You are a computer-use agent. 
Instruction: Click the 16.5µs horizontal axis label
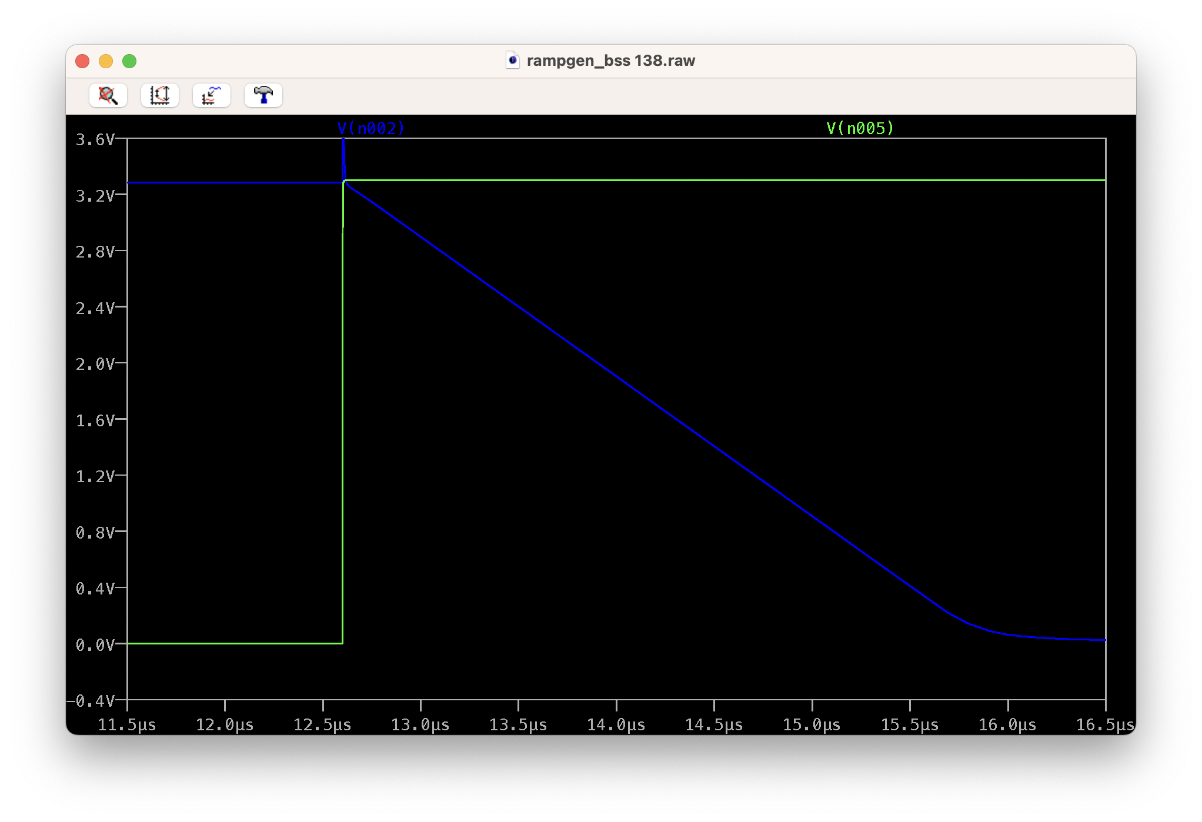pos(1106,724)
